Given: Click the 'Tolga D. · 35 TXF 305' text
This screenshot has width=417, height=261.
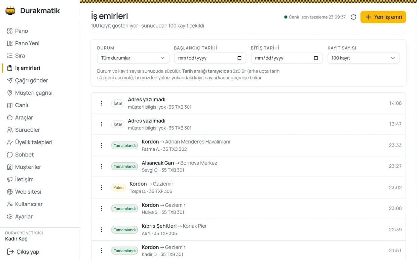Looking at the screenshot, I should tap(151, 191).
